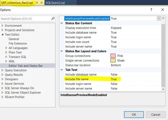Expand the Transact-SQL node
This screenshot has height=120, width=168.
click(x=6, y=57)
